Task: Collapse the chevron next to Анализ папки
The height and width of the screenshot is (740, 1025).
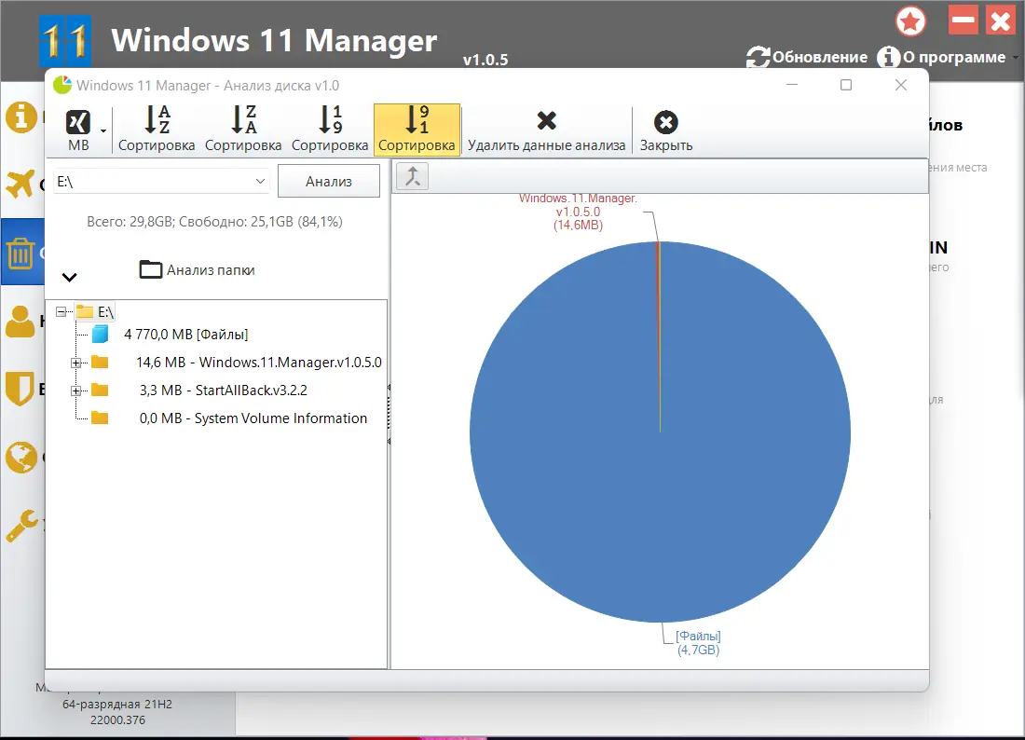Action: pyautogui.click(x=69, y=277)
